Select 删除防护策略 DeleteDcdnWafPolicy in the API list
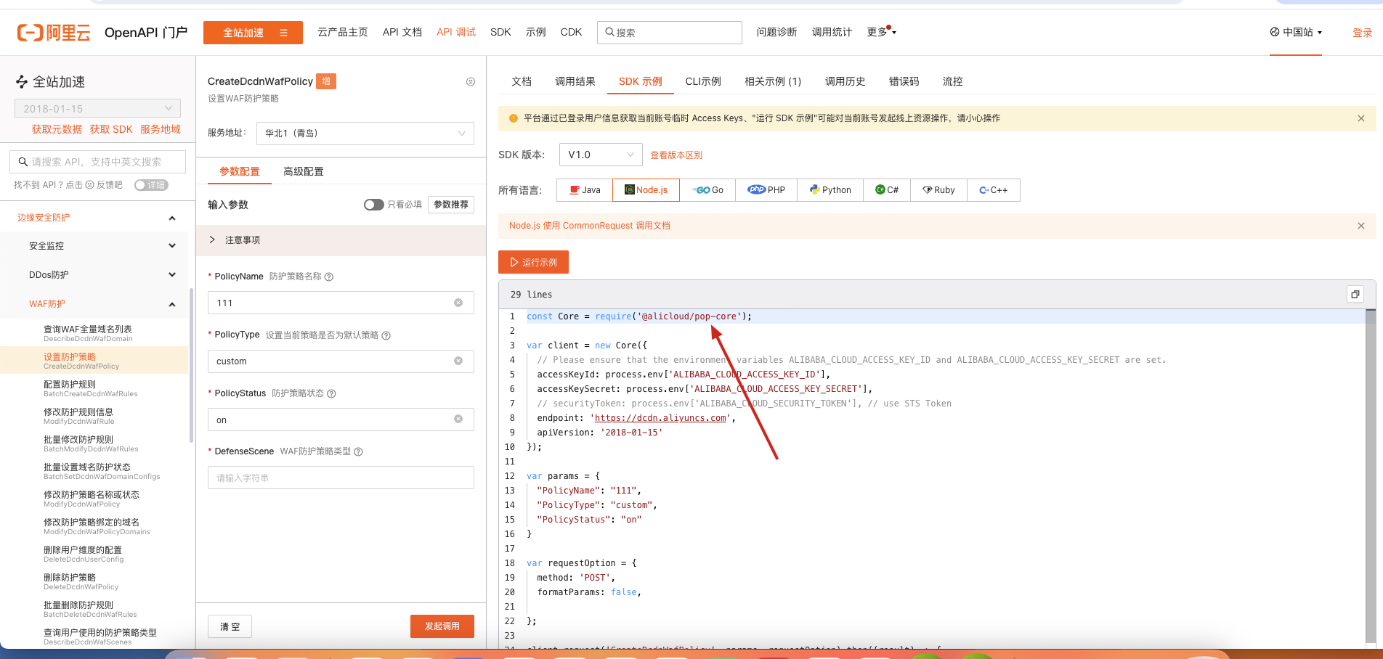1383x659 pixels. 94,581
